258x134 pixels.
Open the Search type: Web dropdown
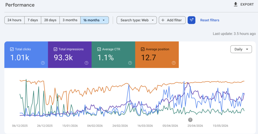[x=137, y=20]
